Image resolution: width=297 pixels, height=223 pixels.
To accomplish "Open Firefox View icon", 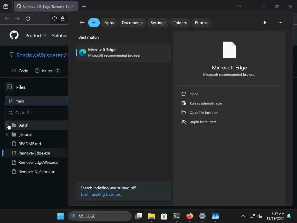I will 6,6.
